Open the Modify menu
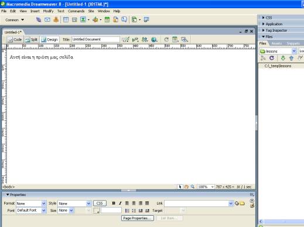This screenshot has width=304, height=227. [x=48, y=11]
